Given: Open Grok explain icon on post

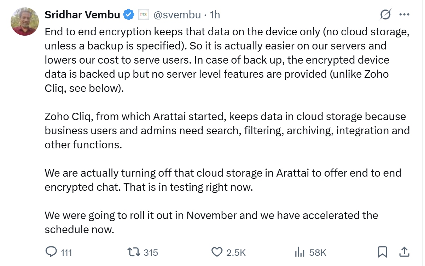Looking at the screenshot, I should [x=385, y=14].
